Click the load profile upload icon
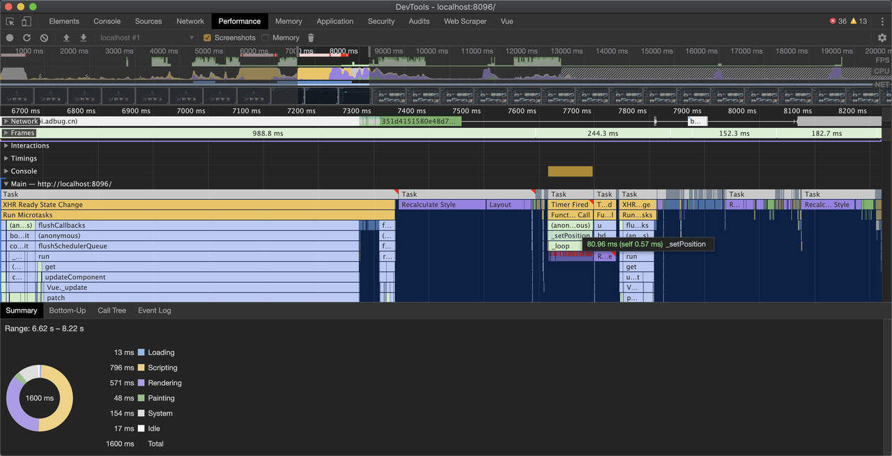The height and width of the screenshot is (456, 892). 66,38
